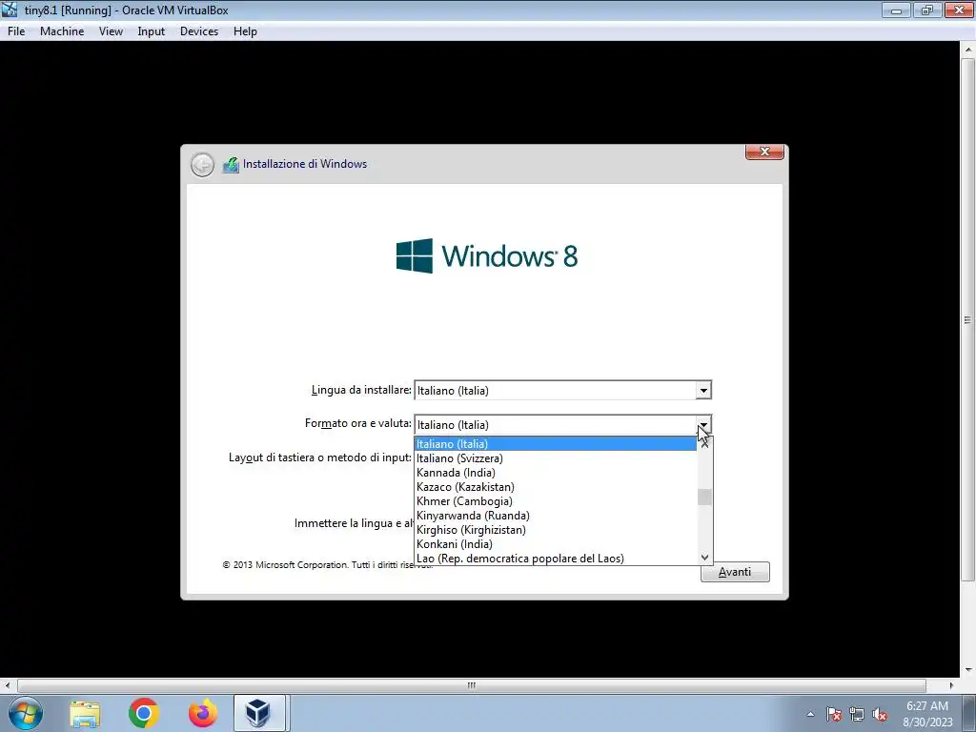976x732 pixels.
Task: Restore down the VirtualBox window
Action: tap(926, 10)
